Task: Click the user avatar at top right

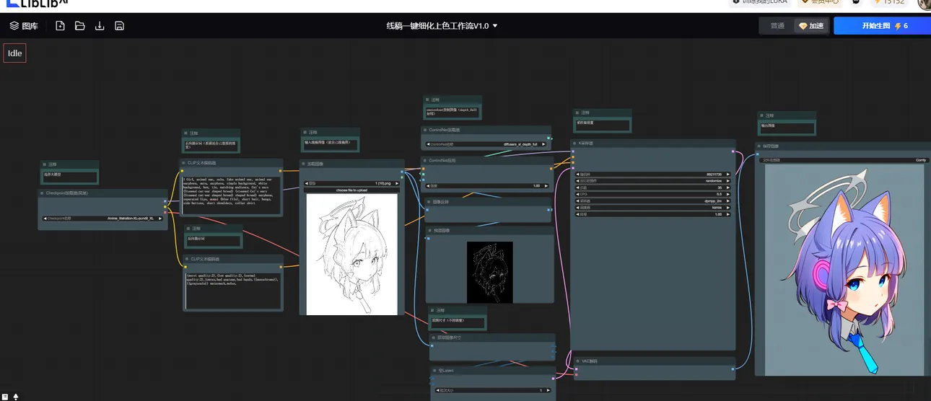Action: (925, 3)
